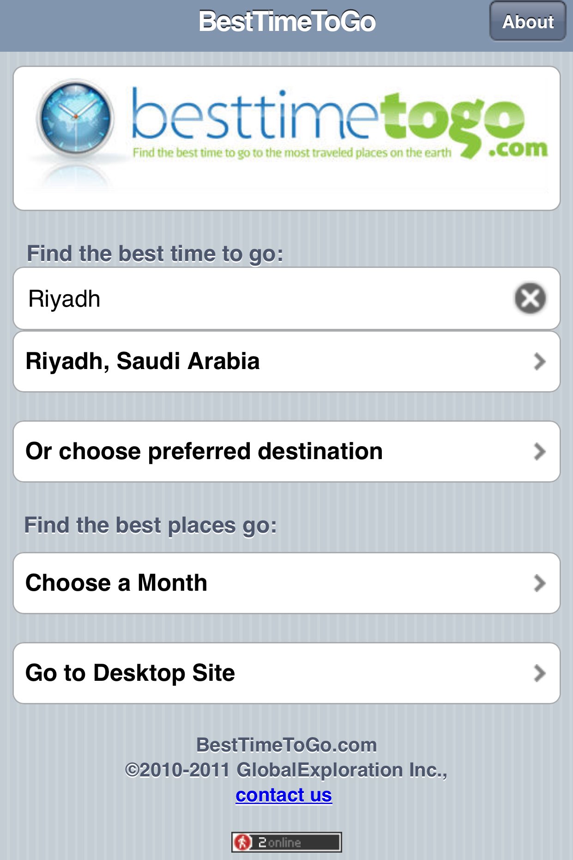Click the green .com logo text
Image resolution: width=573 pixels, height=860 pixels.
tap(518, 149)
